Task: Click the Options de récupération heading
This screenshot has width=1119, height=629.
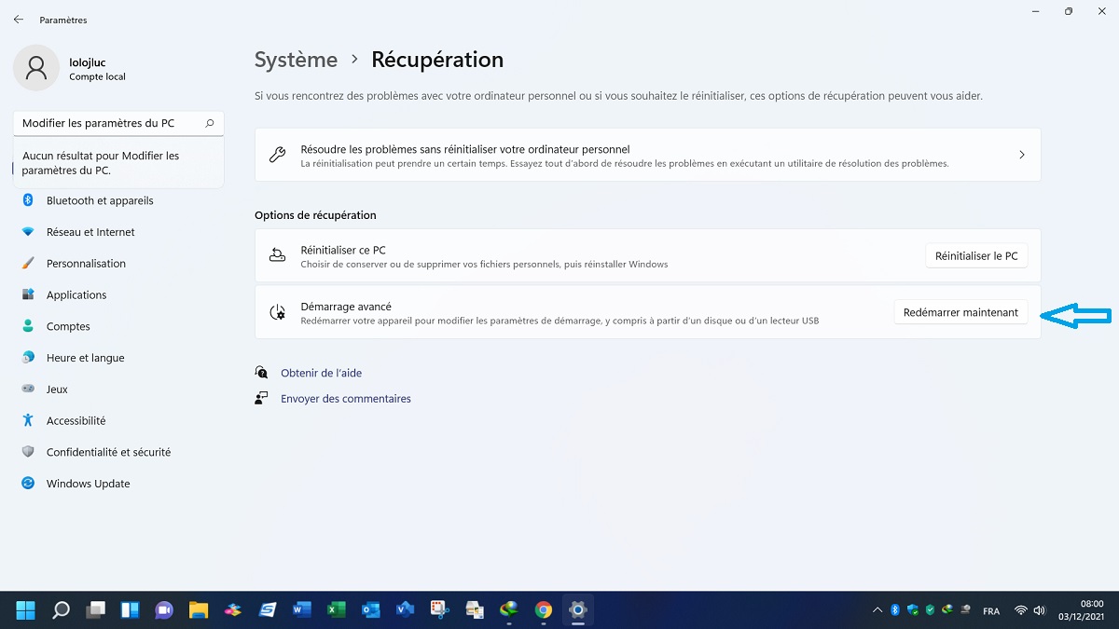Action: pos(315,215)
